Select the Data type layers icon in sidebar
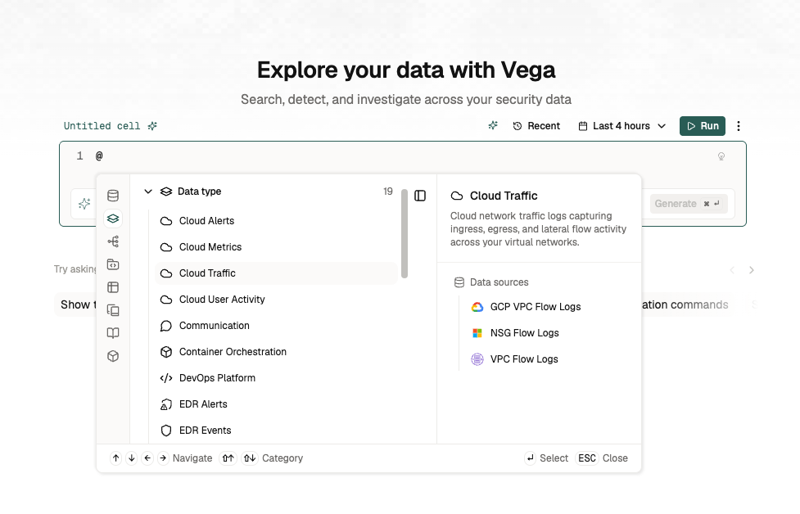Screen dimensions: 800x514 pos(113,219)
